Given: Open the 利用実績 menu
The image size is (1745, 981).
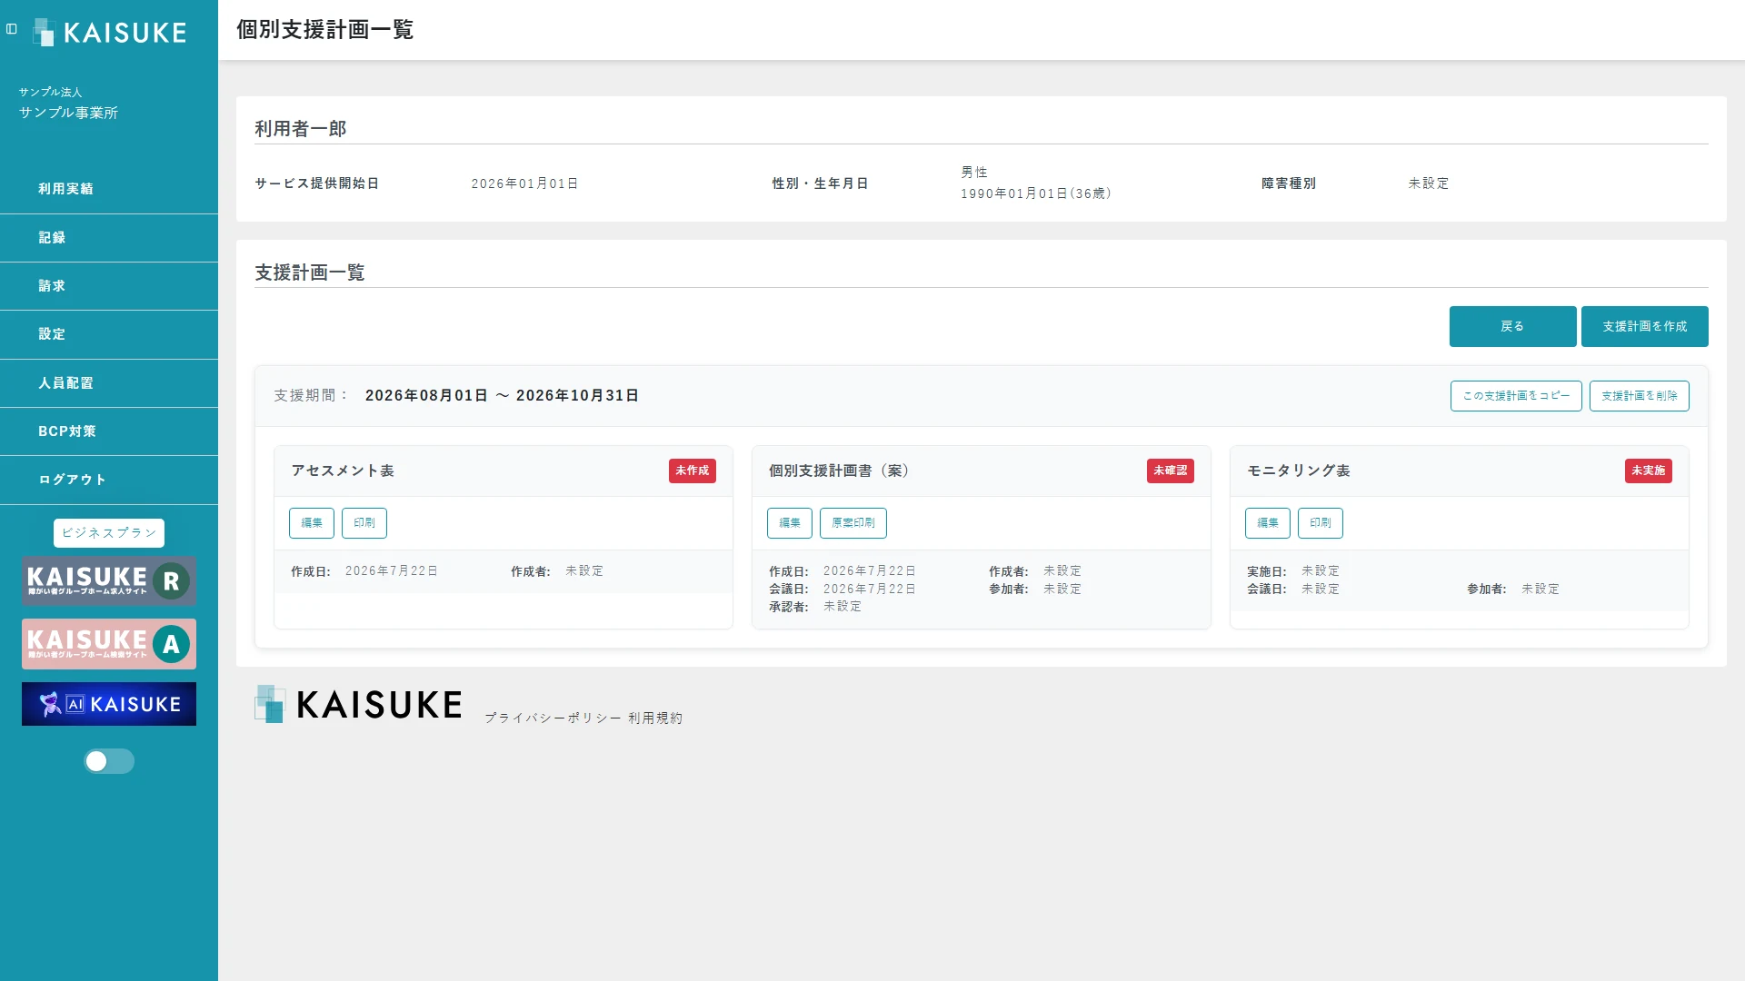Looking at the screenshot, I should click(x=109, y=189).
